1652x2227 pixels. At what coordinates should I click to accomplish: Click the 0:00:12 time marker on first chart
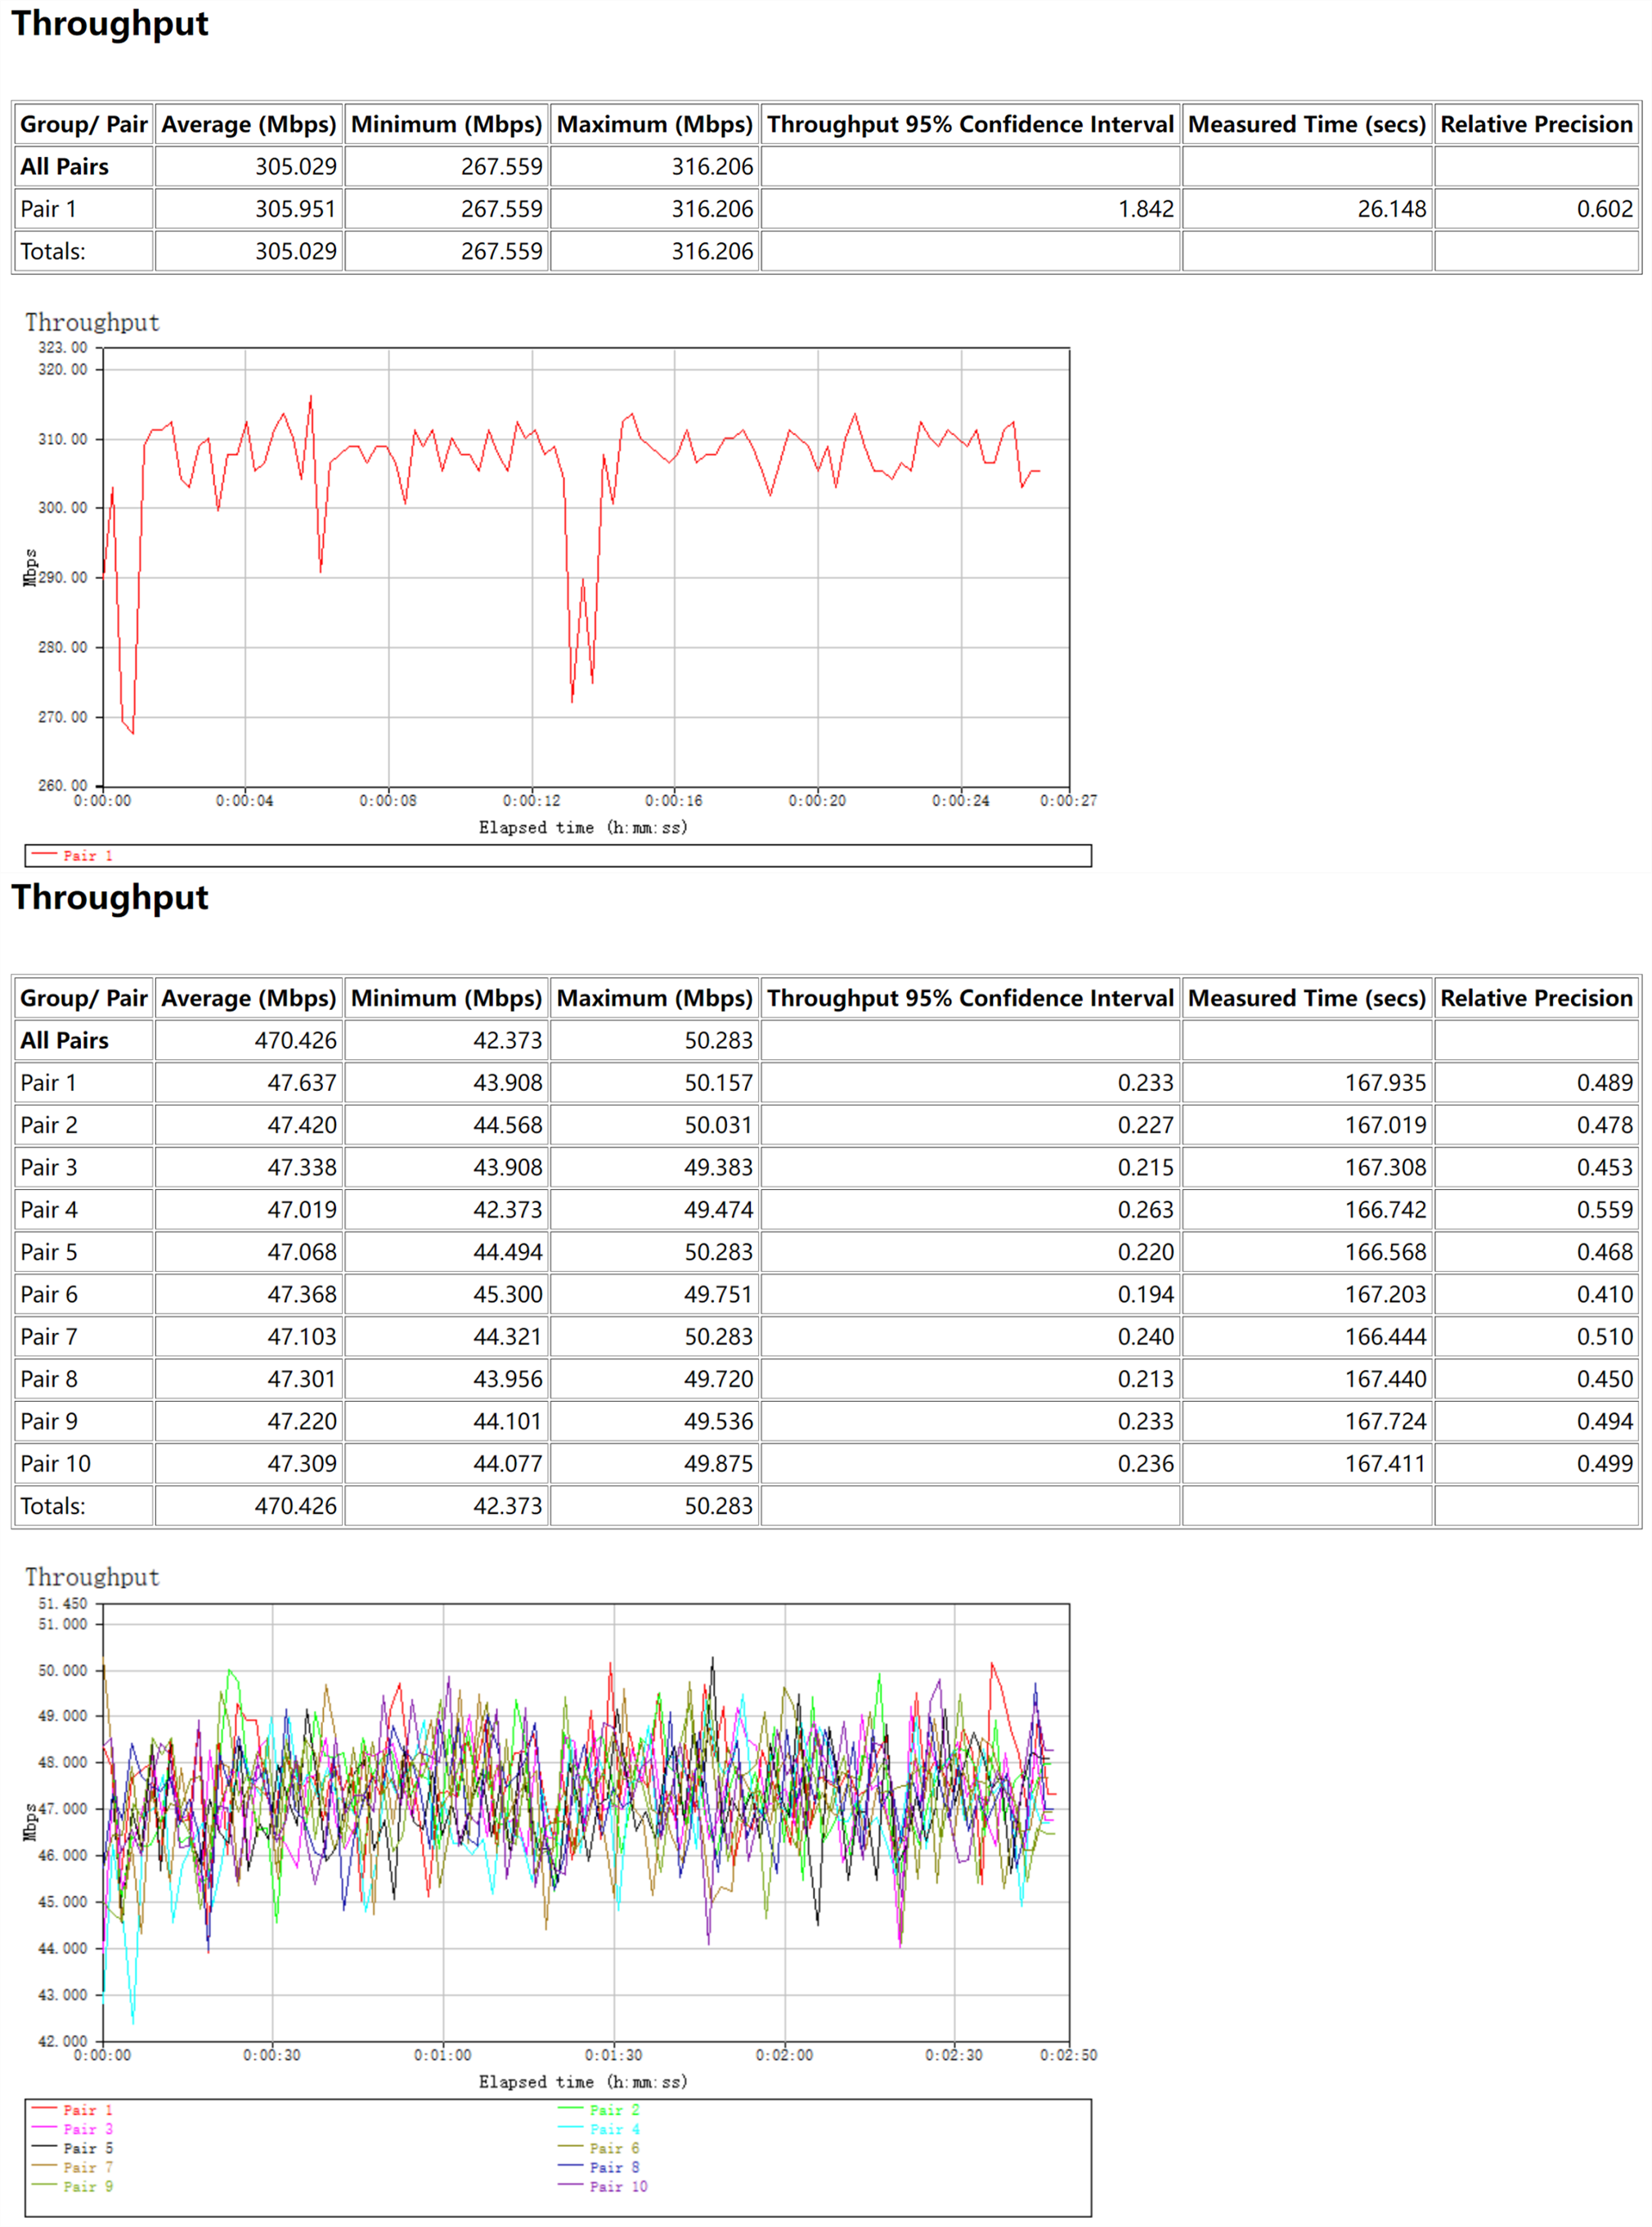coord(531,801)
